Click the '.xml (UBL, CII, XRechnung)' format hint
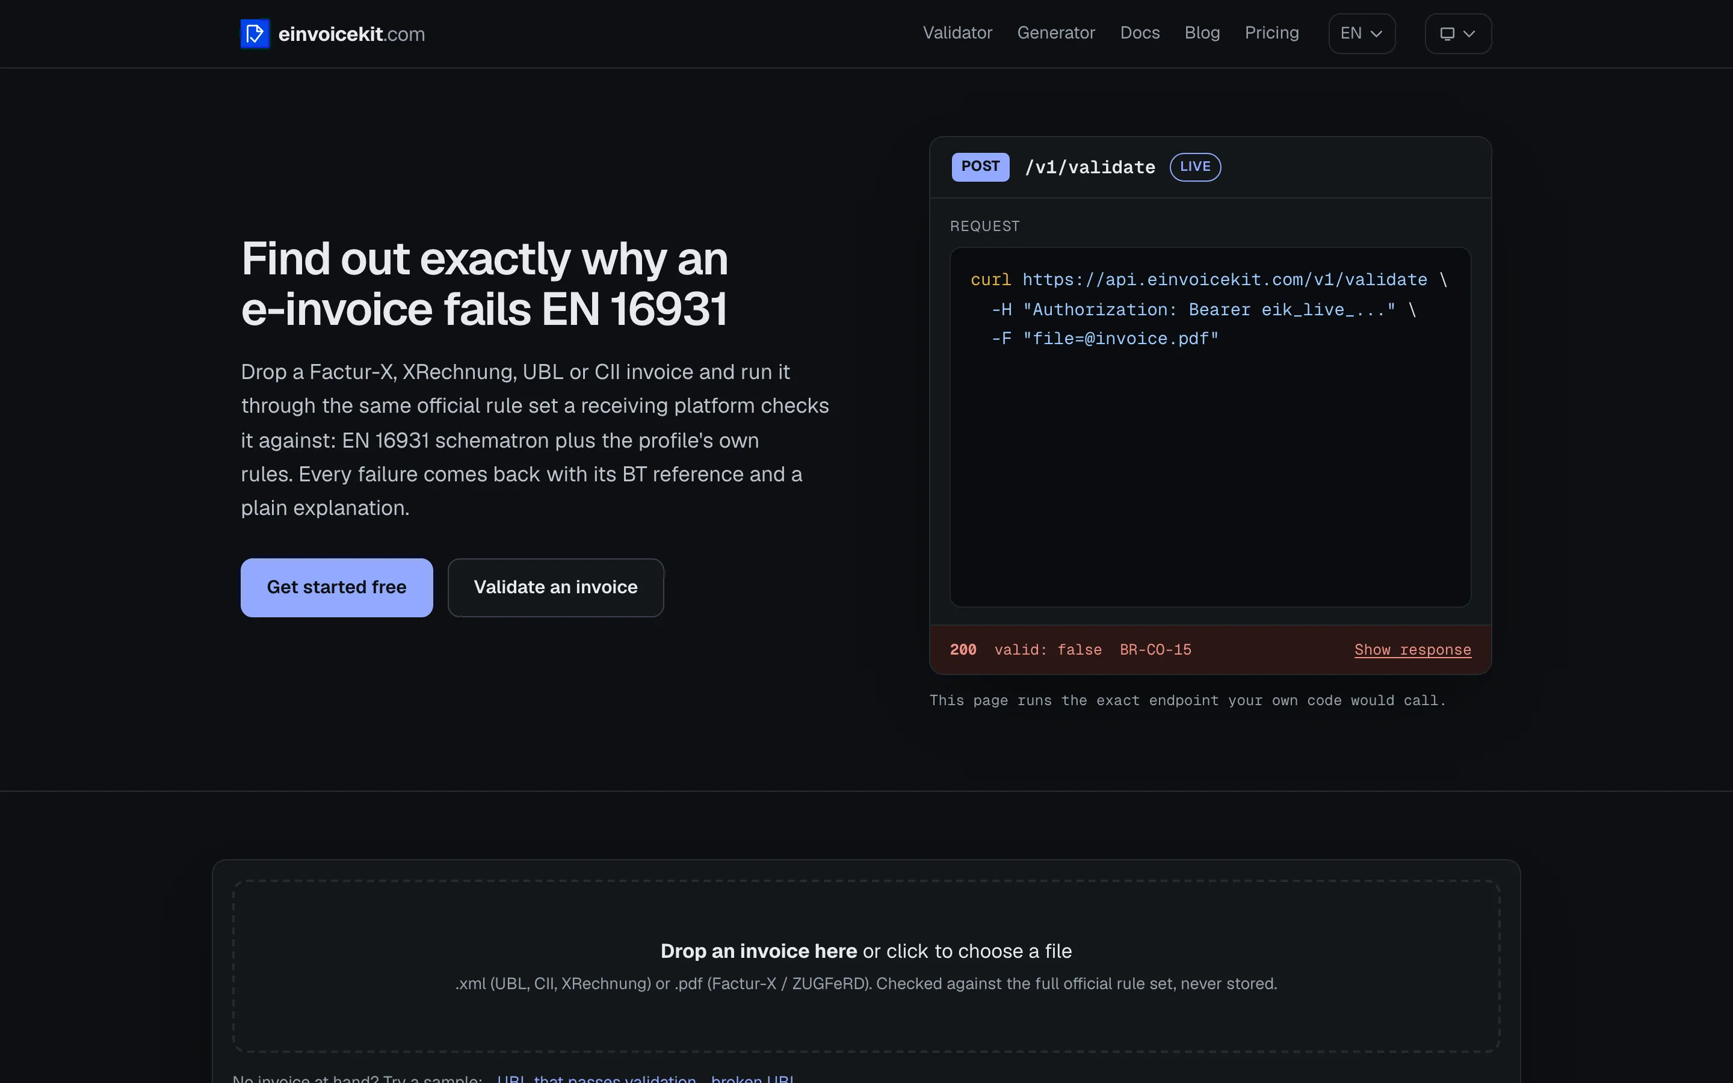This screenshot has height=1083, width=1733. [866, 984]
